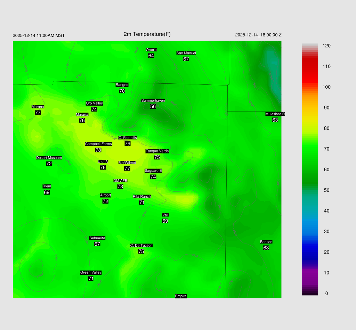
Task: Click the Muleshoe R station label
Action: [275, 114]
